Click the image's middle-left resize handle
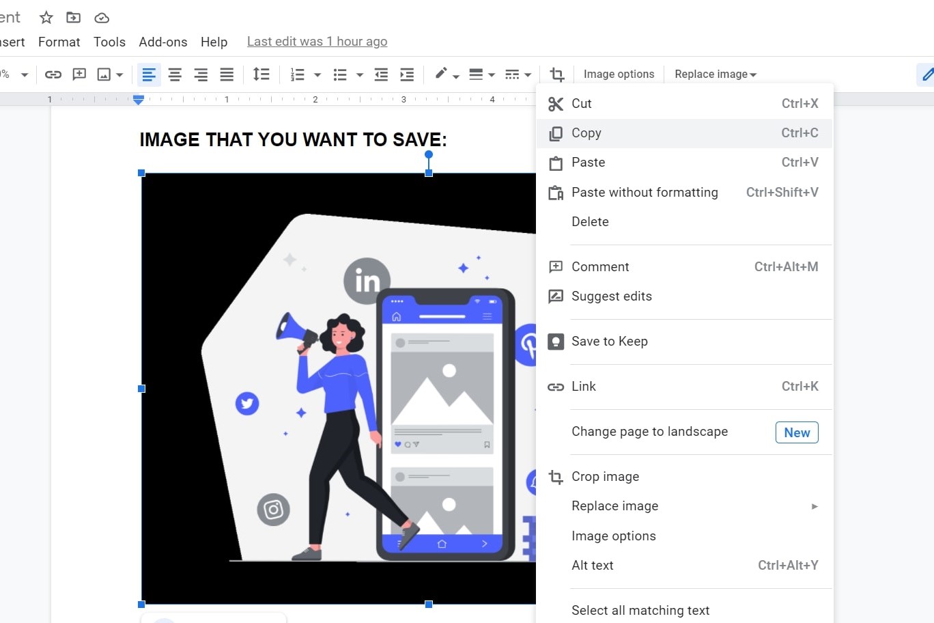The width and height of the screenshot is (934, 623). 142,389
